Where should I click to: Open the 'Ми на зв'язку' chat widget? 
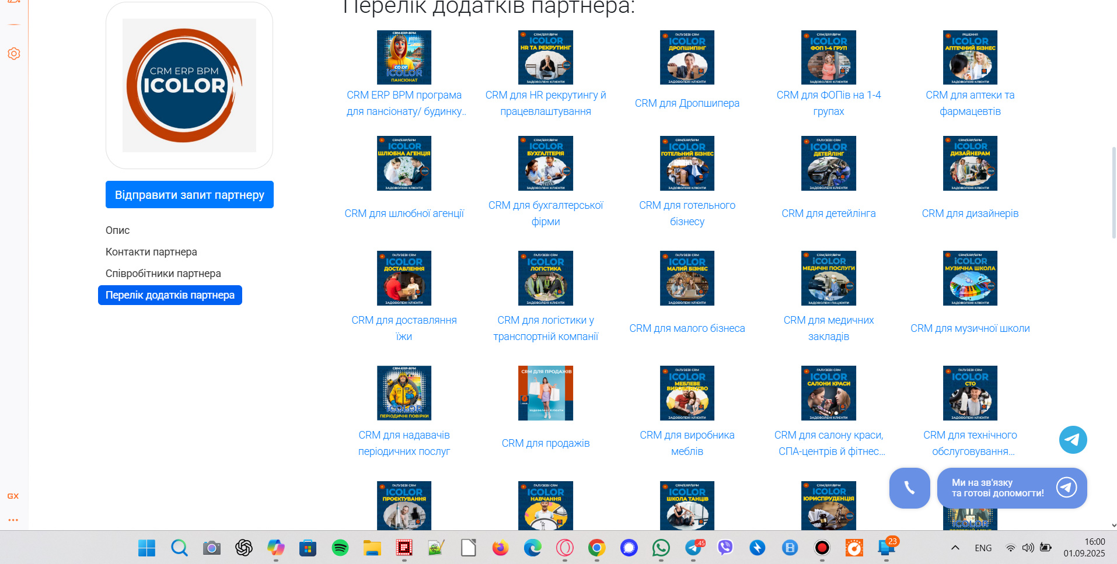(1012, 488)
